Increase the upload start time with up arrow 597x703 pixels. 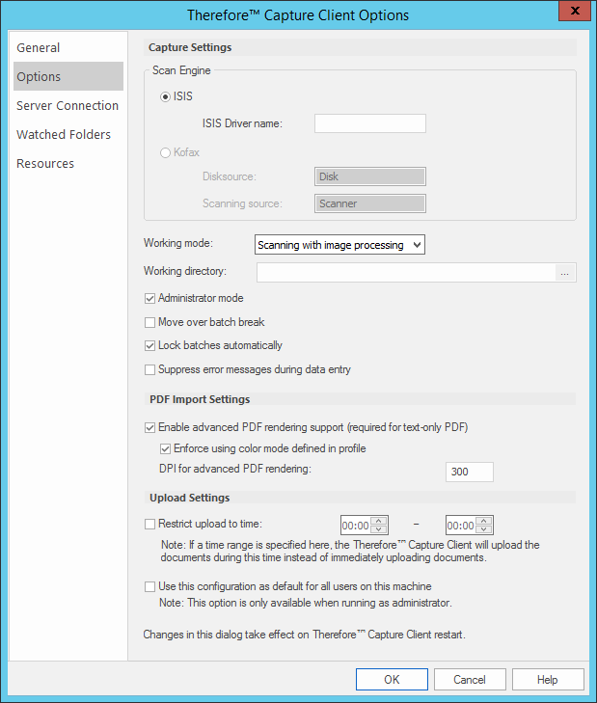(379, 521)
